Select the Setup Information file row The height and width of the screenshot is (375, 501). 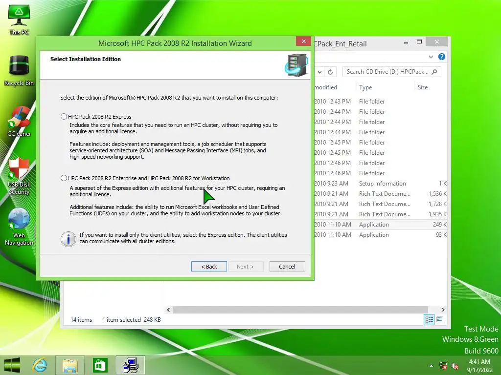click(380, 184)
